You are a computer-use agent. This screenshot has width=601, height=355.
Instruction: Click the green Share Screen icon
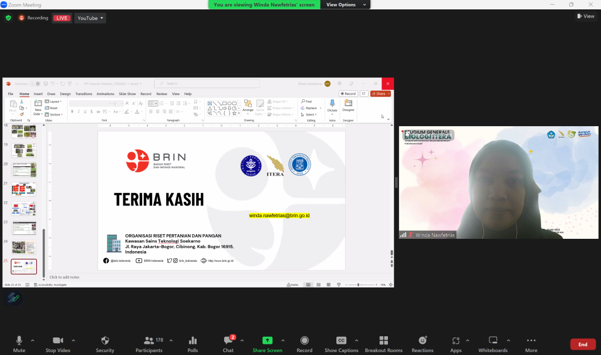[x=267, y=340]
